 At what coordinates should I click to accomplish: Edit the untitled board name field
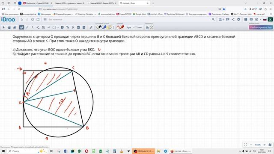(x=55, y=20)
